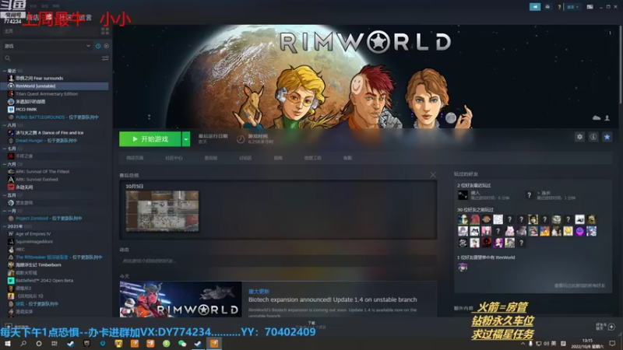
Task: Open the 指南 guides tab
Action: (x=278, y=158)
